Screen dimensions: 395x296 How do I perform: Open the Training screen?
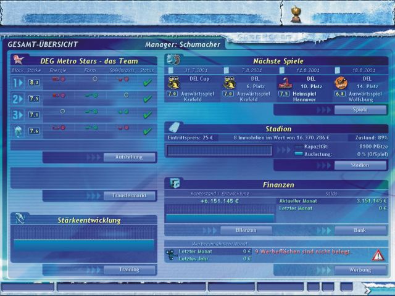(128, 269)
